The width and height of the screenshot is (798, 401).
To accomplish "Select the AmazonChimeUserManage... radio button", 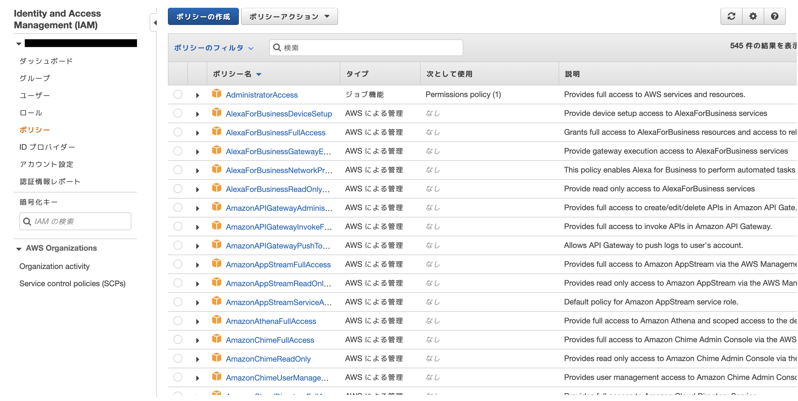I will tap(178, 377).
